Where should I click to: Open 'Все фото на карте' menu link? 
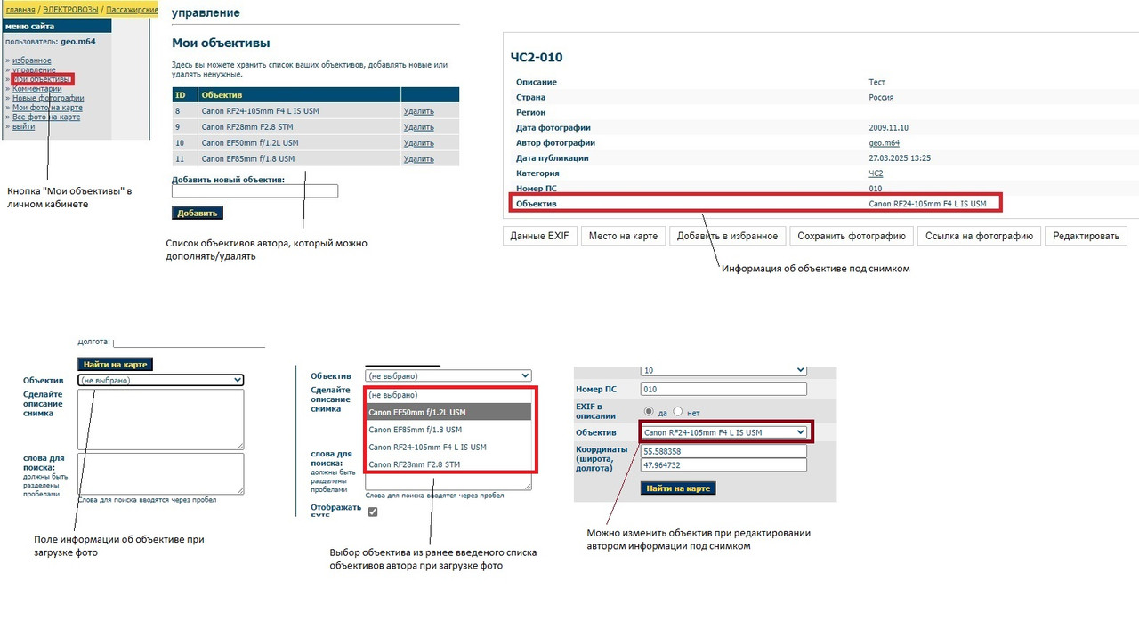click(46, 117)
